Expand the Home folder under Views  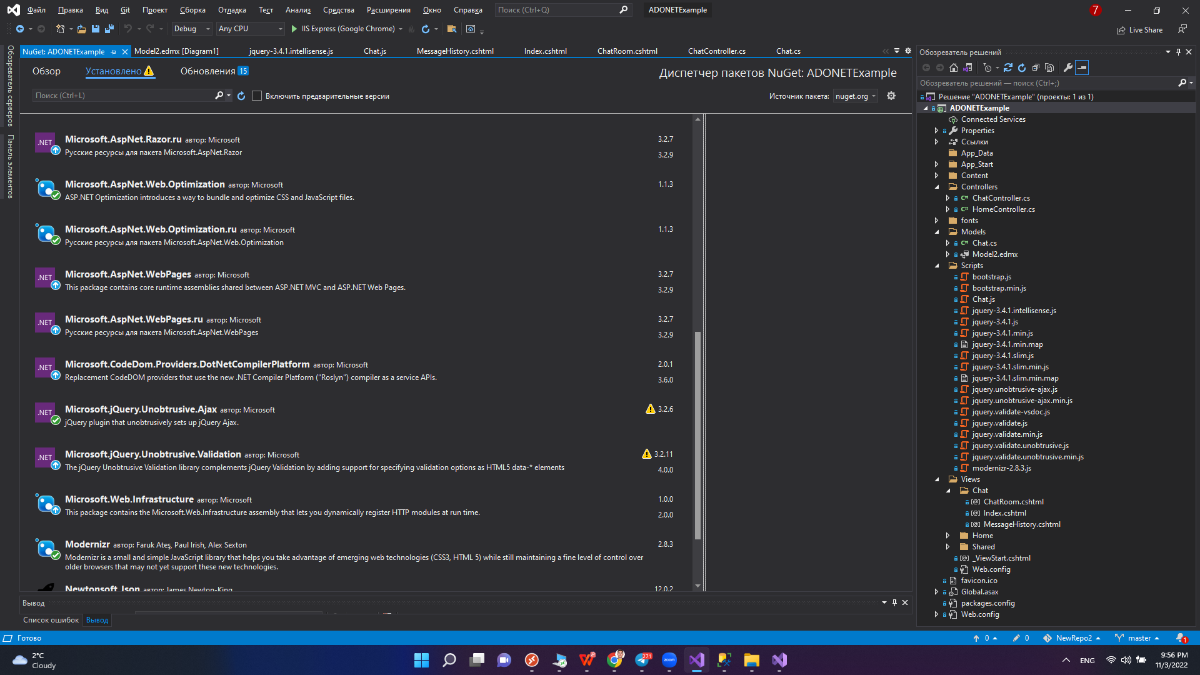pyautogui.click(x=947, y=536)
